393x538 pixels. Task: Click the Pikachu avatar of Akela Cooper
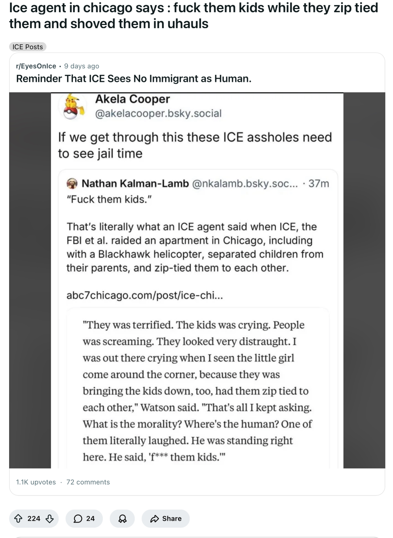pos(72,107)
